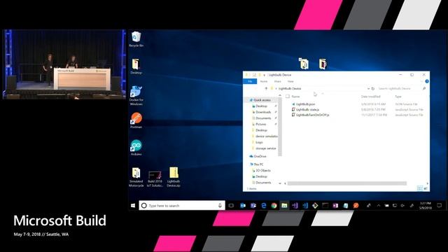Open Task View from the taskbar
The image size is (448, 252).
[x=231, y=205]
